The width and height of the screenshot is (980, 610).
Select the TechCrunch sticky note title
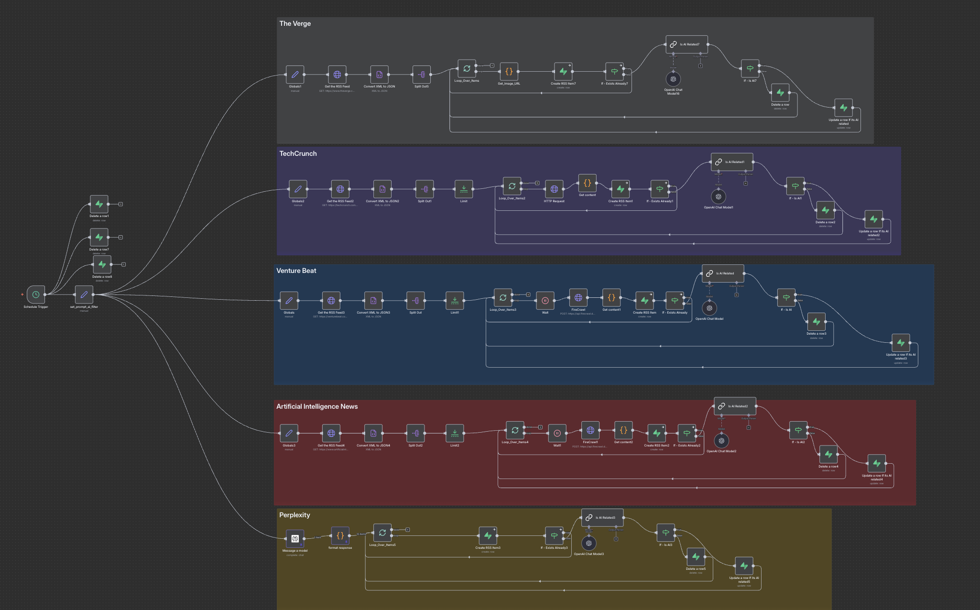(x=298, y=153)
